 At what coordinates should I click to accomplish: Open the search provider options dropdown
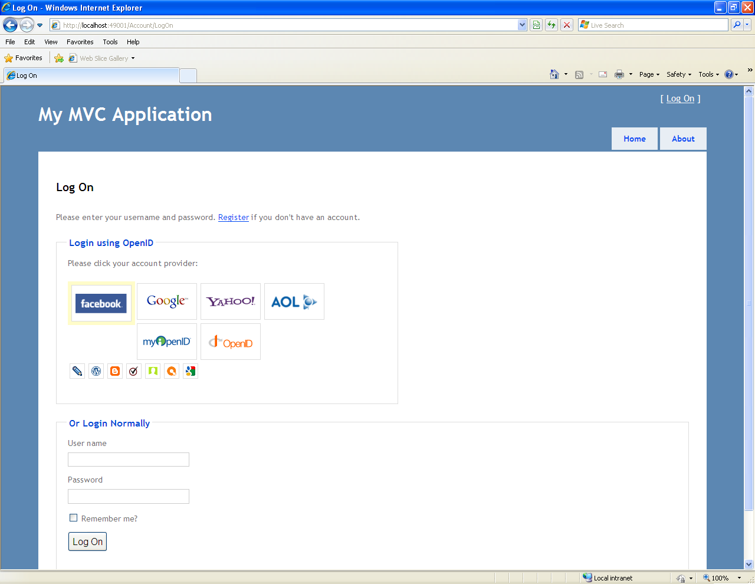tap(747, 25)
